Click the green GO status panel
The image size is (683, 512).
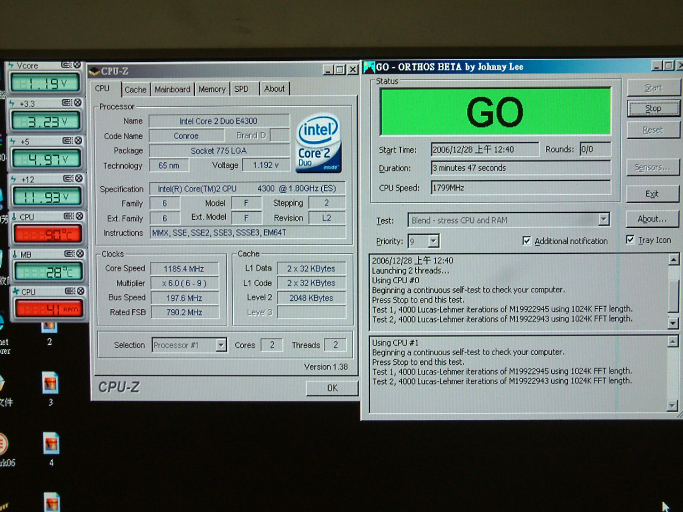click(x=495, y=111)
